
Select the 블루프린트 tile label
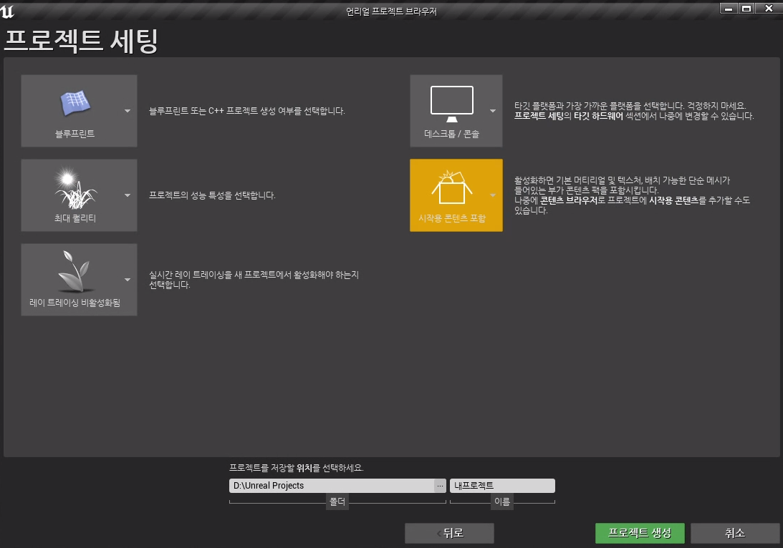[x=75, y=134]
